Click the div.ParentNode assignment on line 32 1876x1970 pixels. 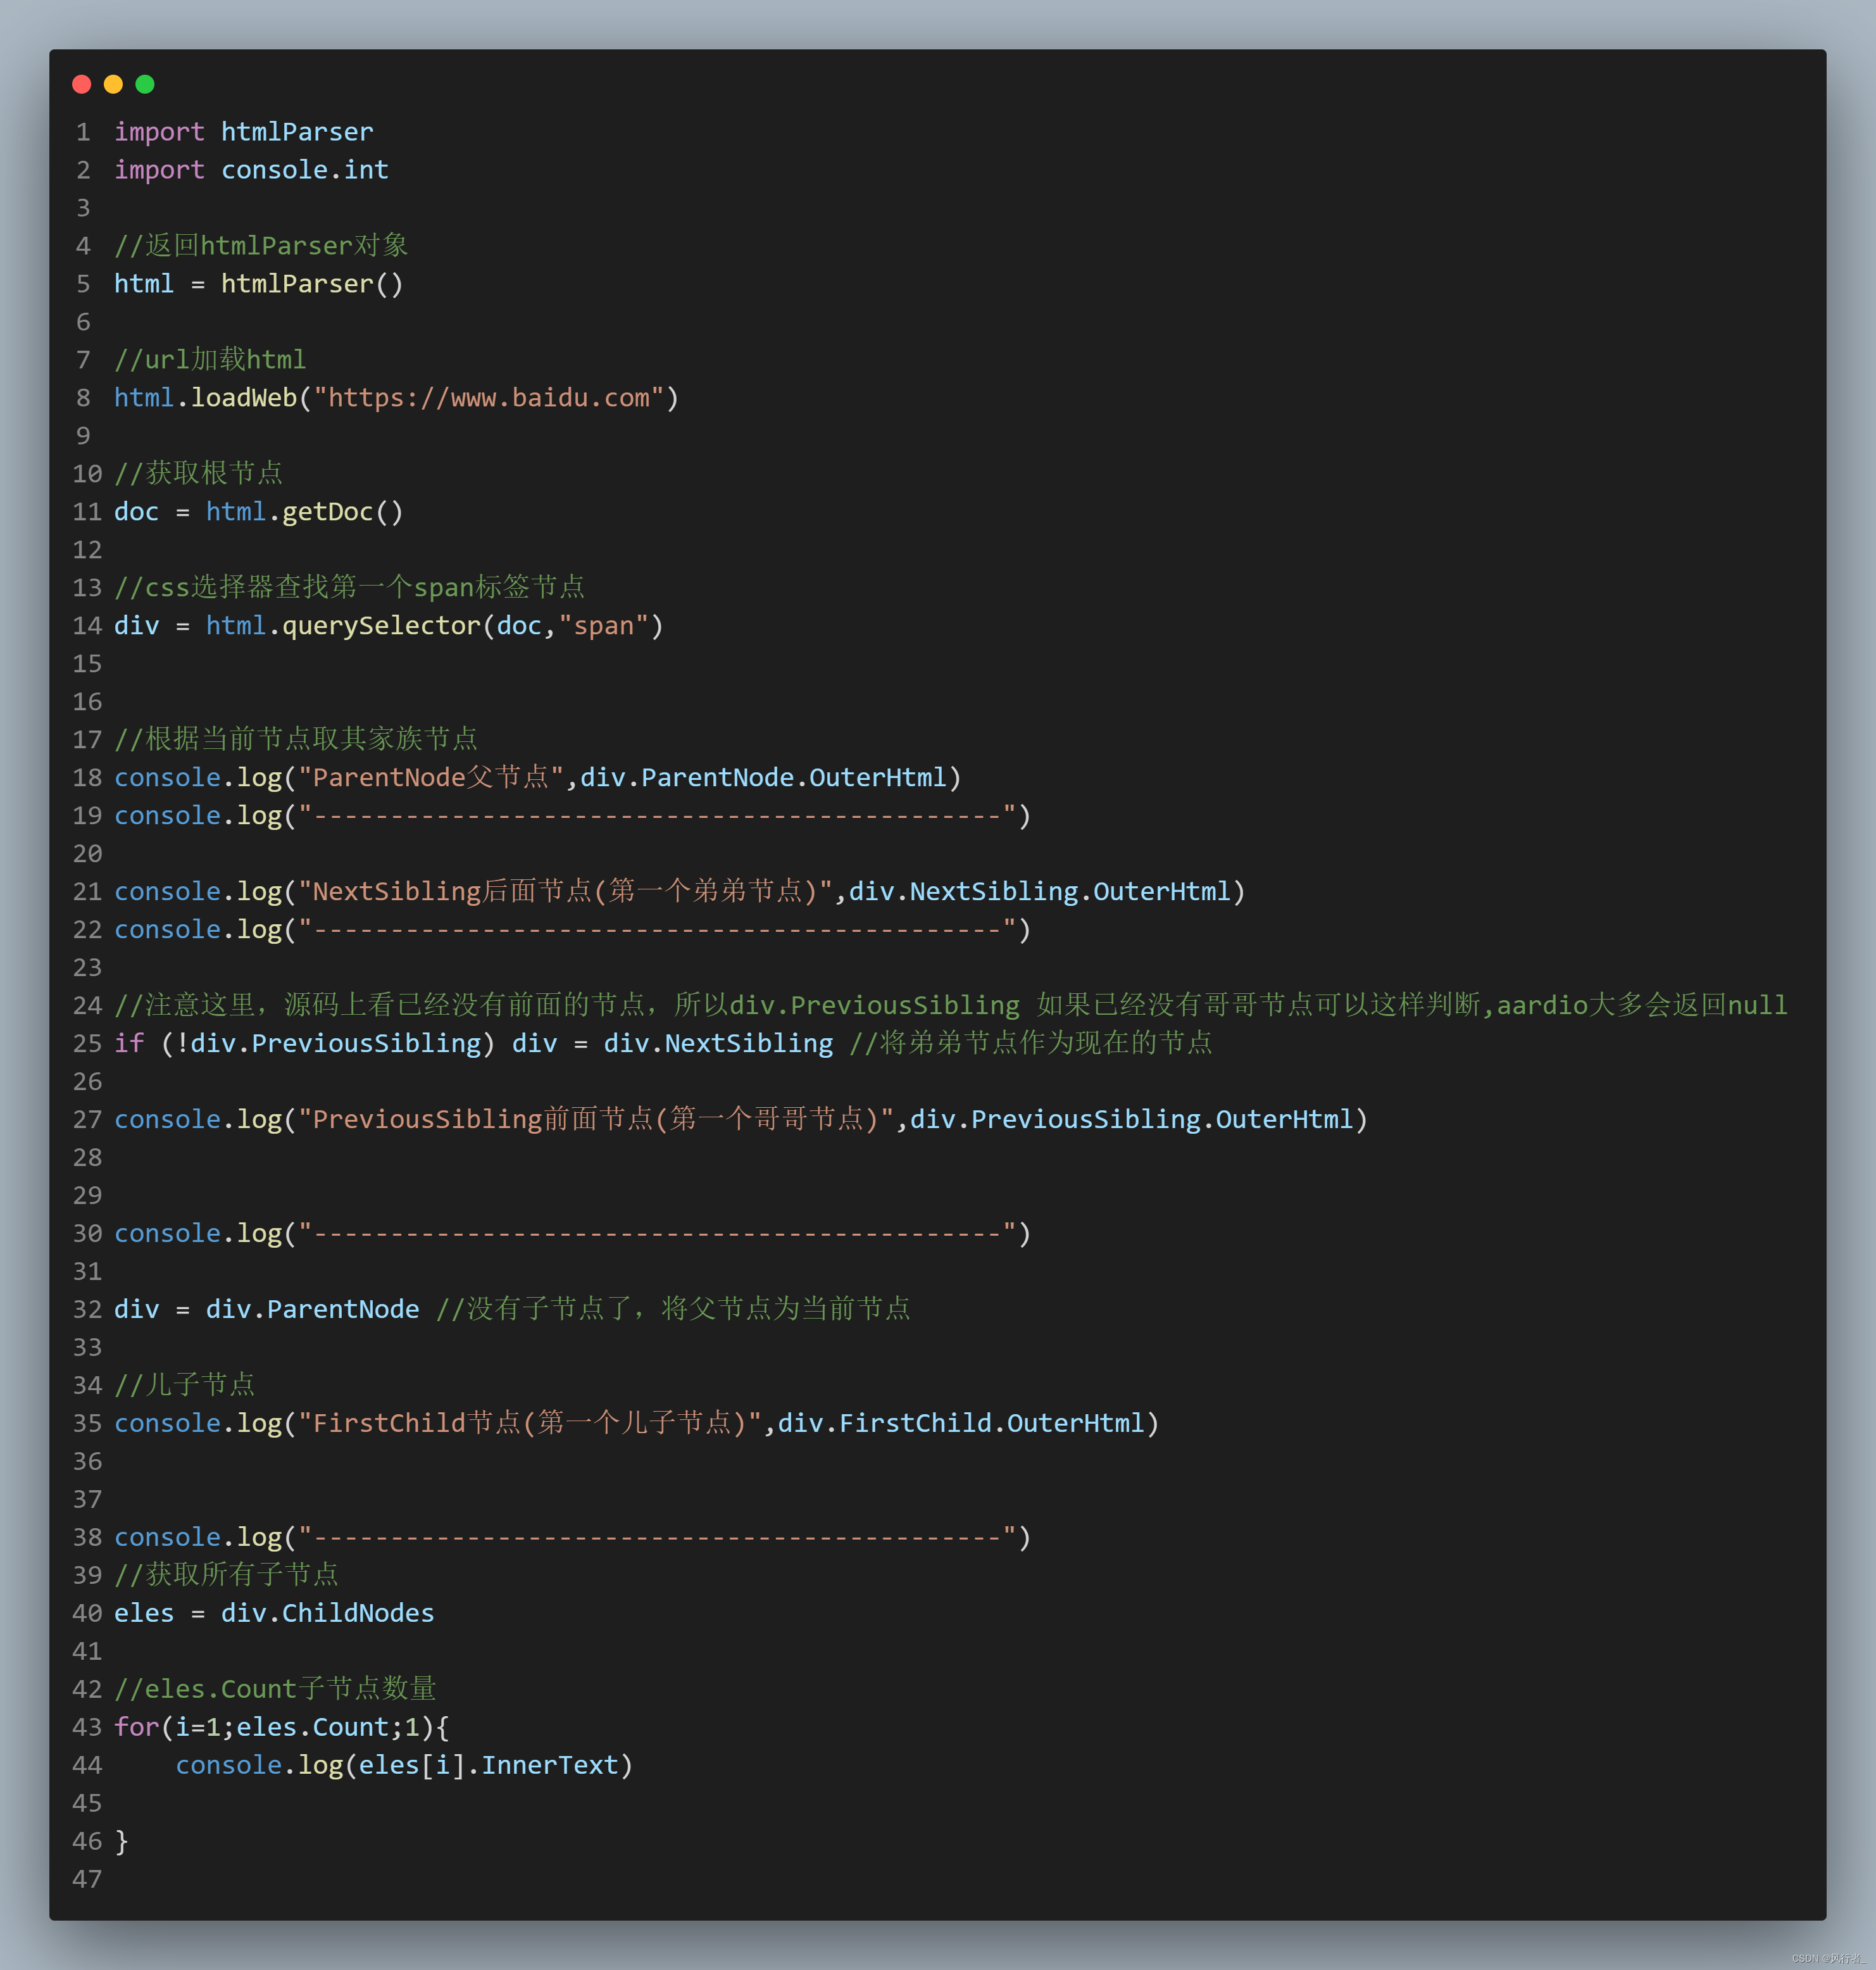(x=313, y=1308)
